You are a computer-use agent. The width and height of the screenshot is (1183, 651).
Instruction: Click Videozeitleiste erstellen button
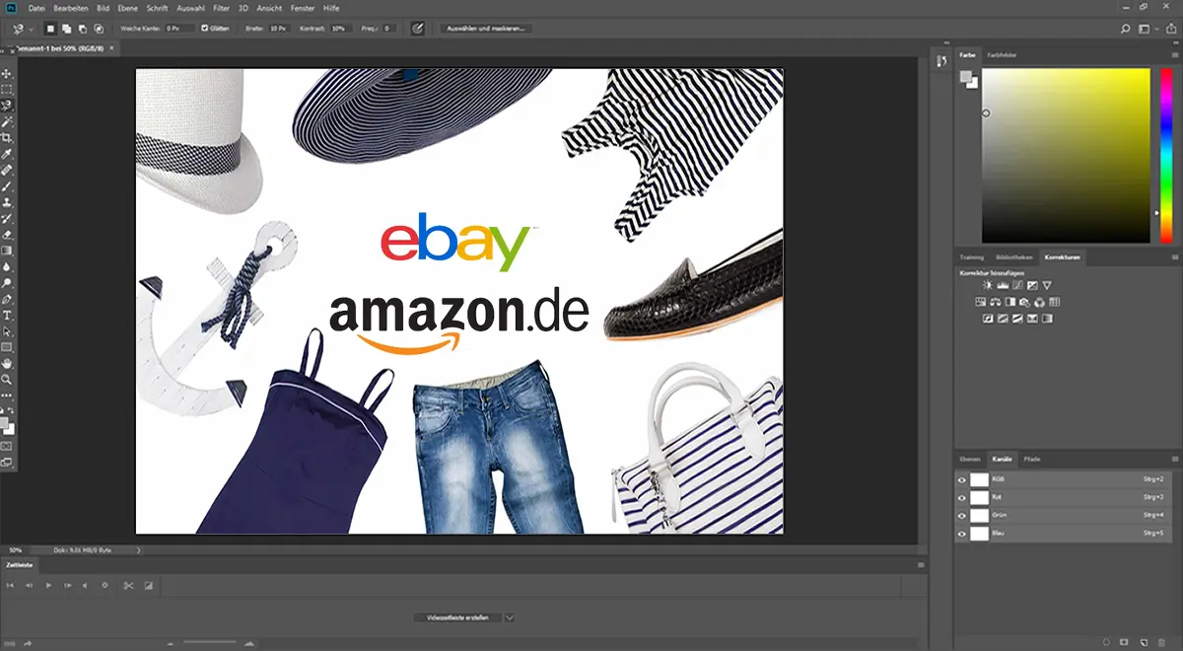coord(457,617)
